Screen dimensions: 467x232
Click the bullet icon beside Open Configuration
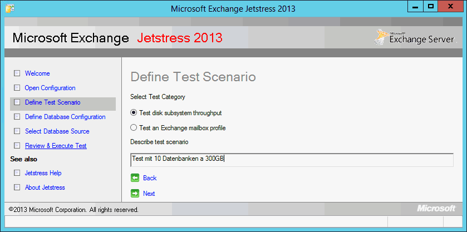click(17, 88)
